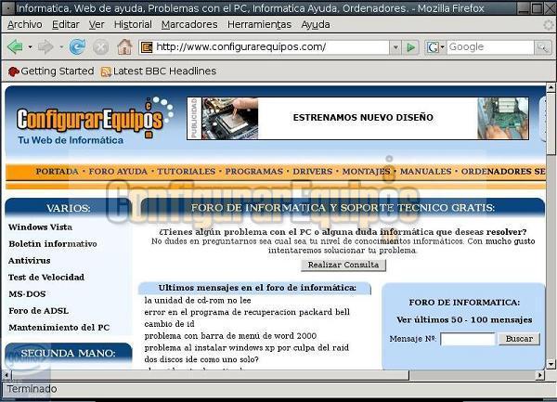This screenshot has height=402, width=557.
Task: Open TUTORIALES in navigation bar
Action: [x=187, y=171]
